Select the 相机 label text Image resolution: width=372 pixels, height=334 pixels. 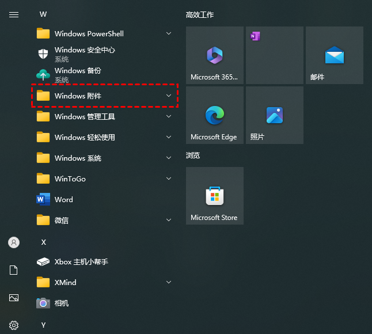(62, 303)
